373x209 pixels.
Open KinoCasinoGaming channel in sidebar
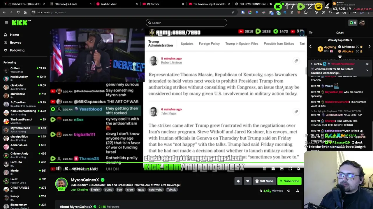click(x=25, y=113)
